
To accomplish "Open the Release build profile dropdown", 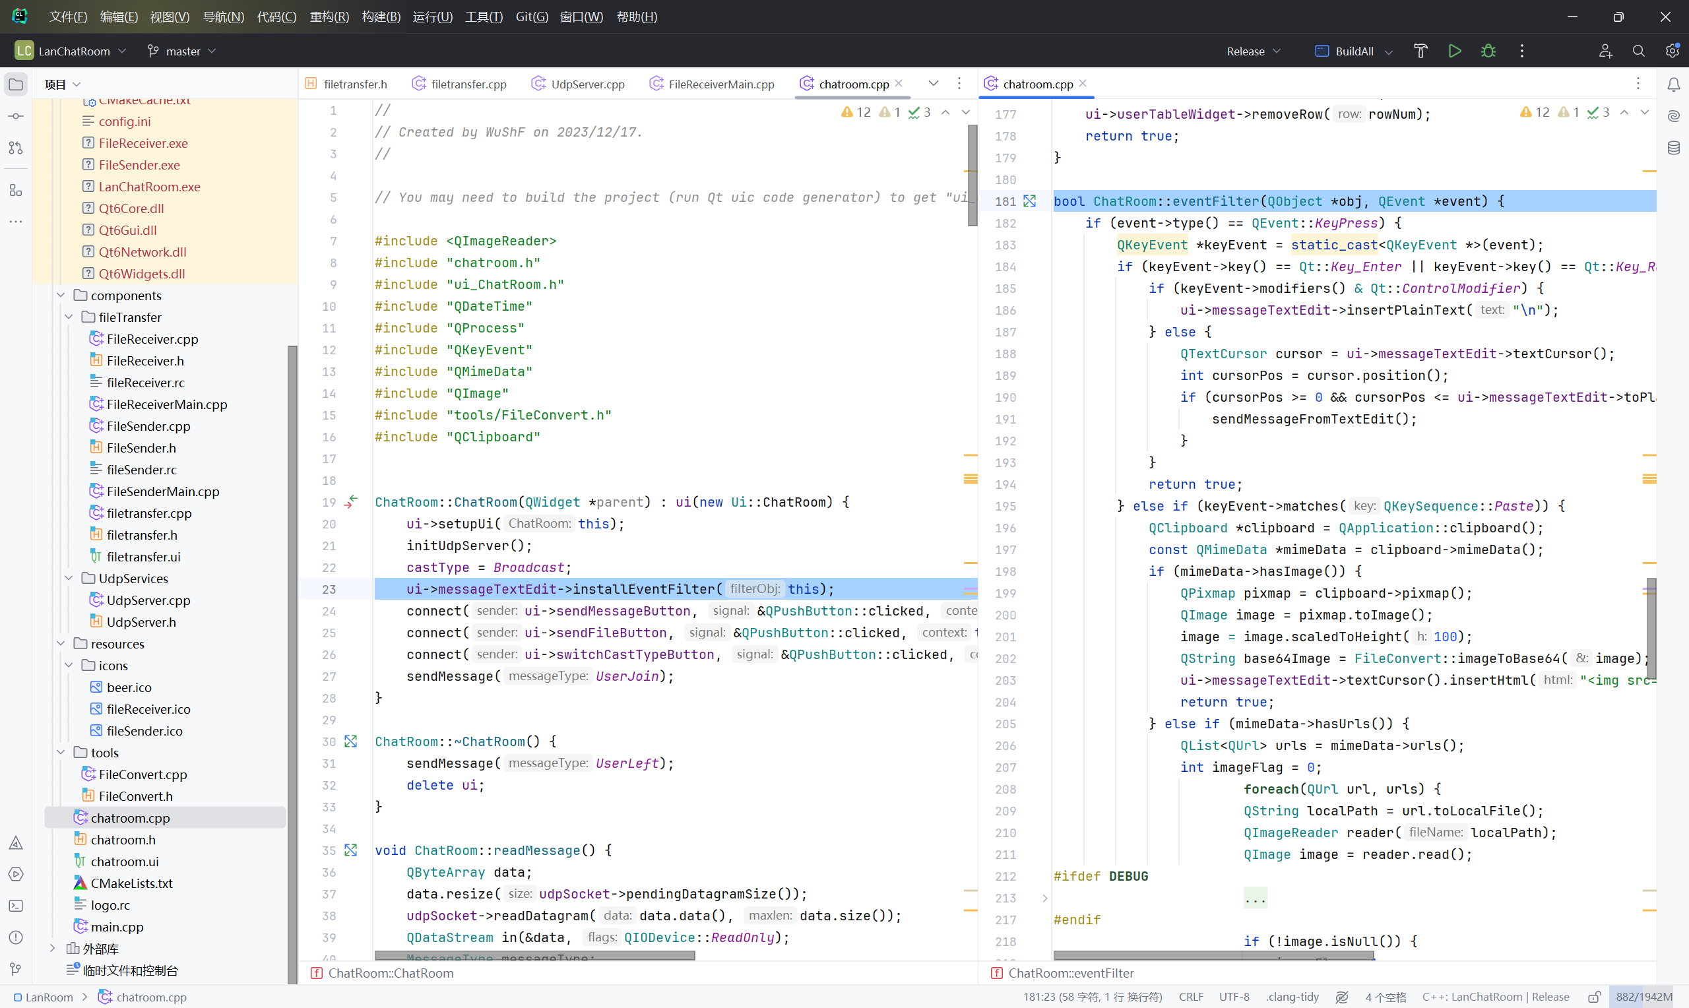I will 1253,51.
